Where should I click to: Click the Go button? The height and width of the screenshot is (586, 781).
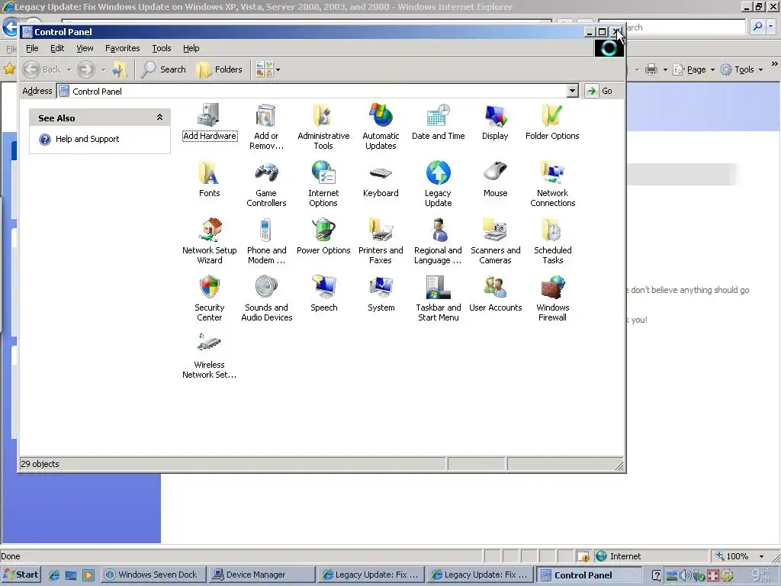coord(599,91)
